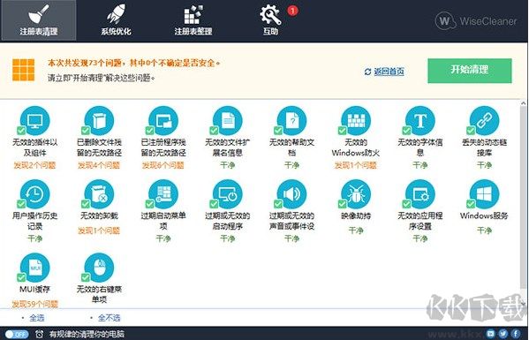Viewport: 529px width, 340px height.
Task: Uncheck the MUI缓存 checkbox
Action: tap(21, 277)
